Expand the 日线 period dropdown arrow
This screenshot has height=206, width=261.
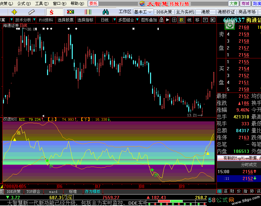pos(115,20)
